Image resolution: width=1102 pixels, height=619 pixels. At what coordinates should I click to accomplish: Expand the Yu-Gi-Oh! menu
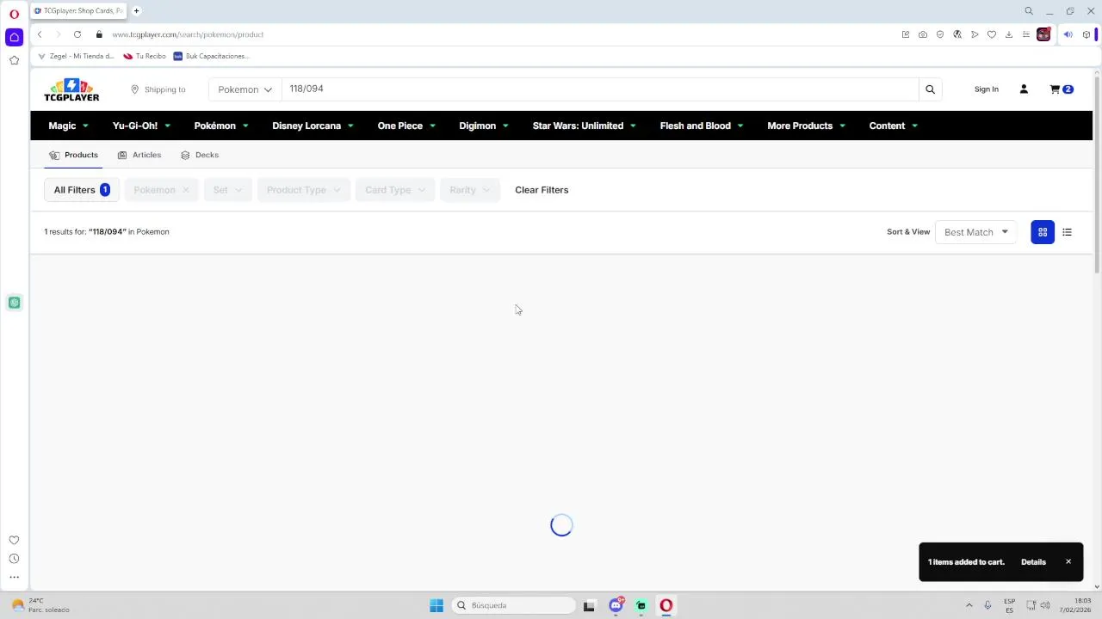coord(141,126)
